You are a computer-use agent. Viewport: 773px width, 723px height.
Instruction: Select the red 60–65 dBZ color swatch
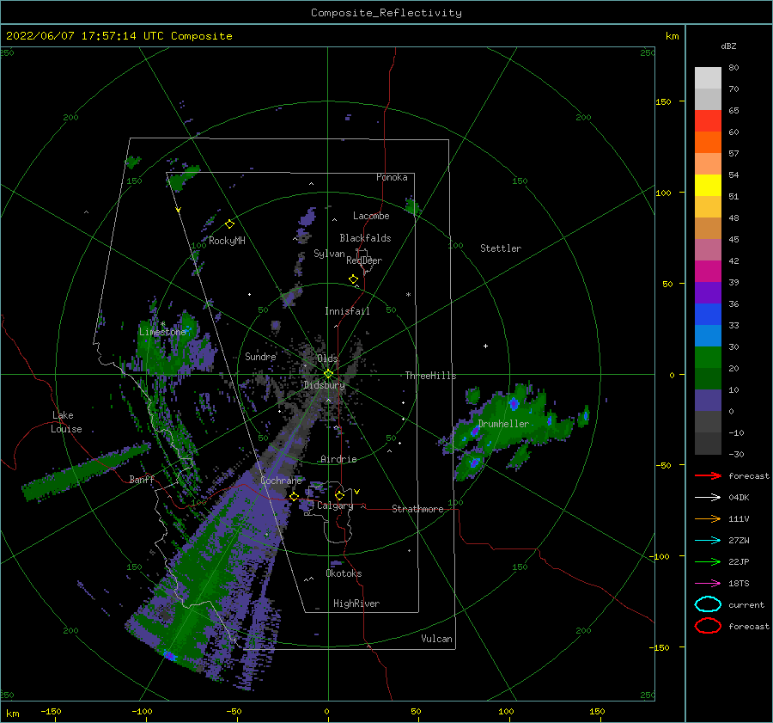(x=708, y=121)
